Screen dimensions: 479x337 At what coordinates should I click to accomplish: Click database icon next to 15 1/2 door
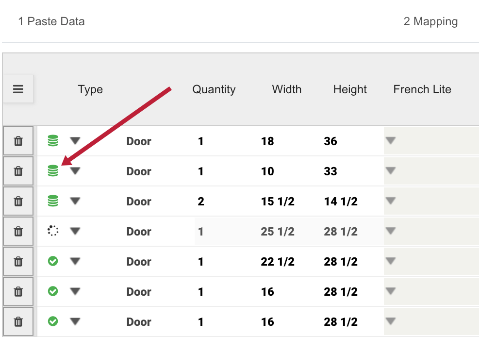(x=53, y=201)
